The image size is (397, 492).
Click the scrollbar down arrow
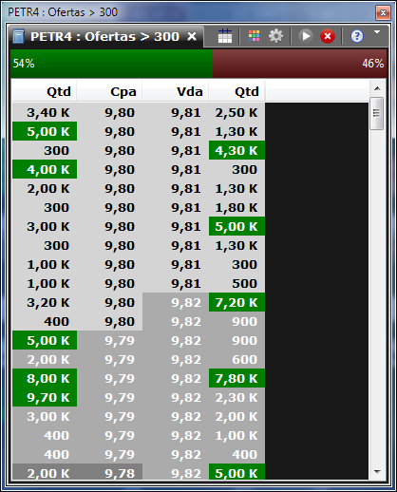[377, 472]
